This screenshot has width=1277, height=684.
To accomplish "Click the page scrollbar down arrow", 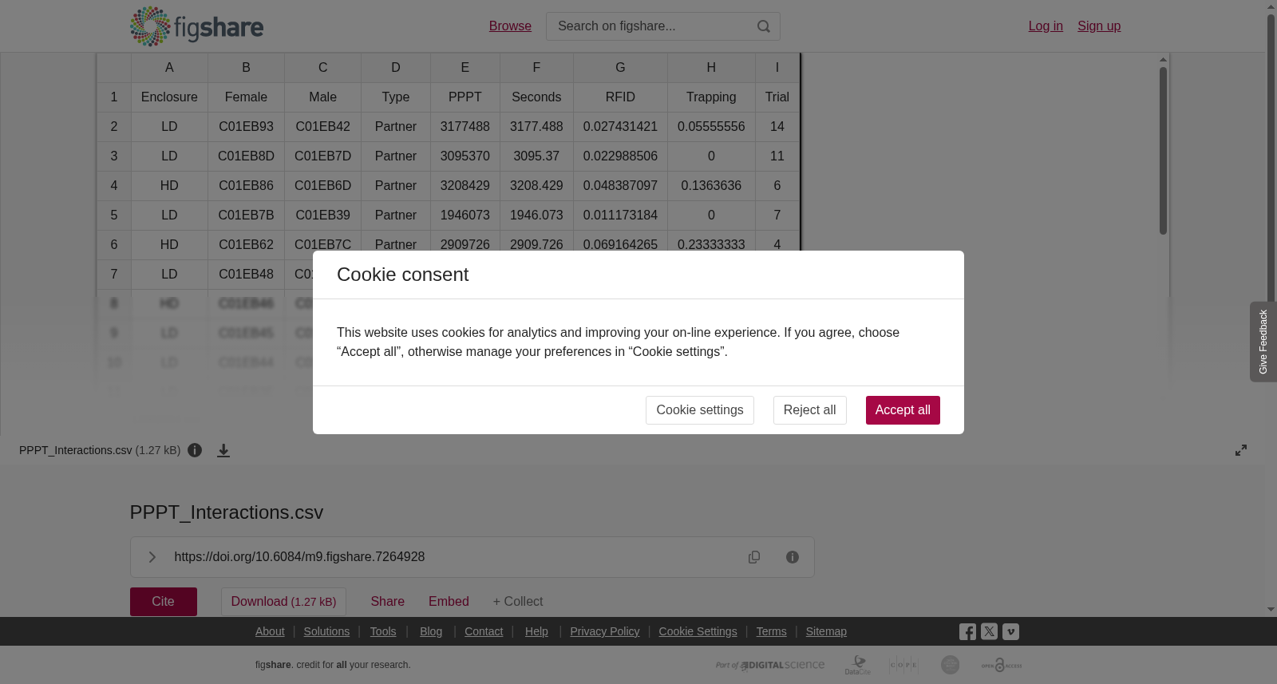I will (1271, 611).
